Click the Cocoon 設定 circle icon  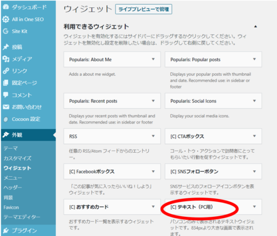pos(6,120)
